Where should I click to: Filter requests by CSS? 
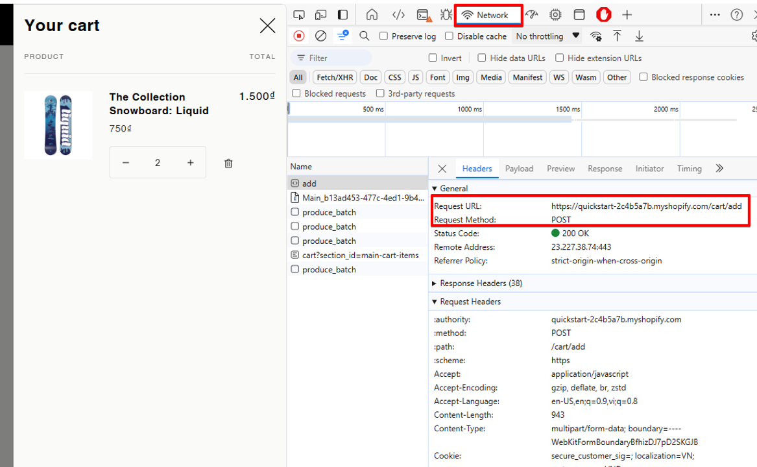point(394,77)
